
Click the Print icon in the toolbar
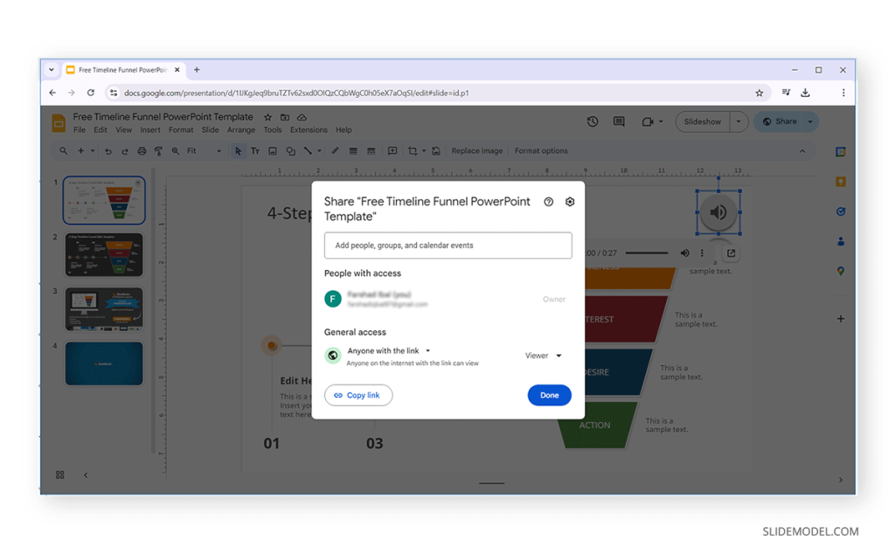(142, 150)
